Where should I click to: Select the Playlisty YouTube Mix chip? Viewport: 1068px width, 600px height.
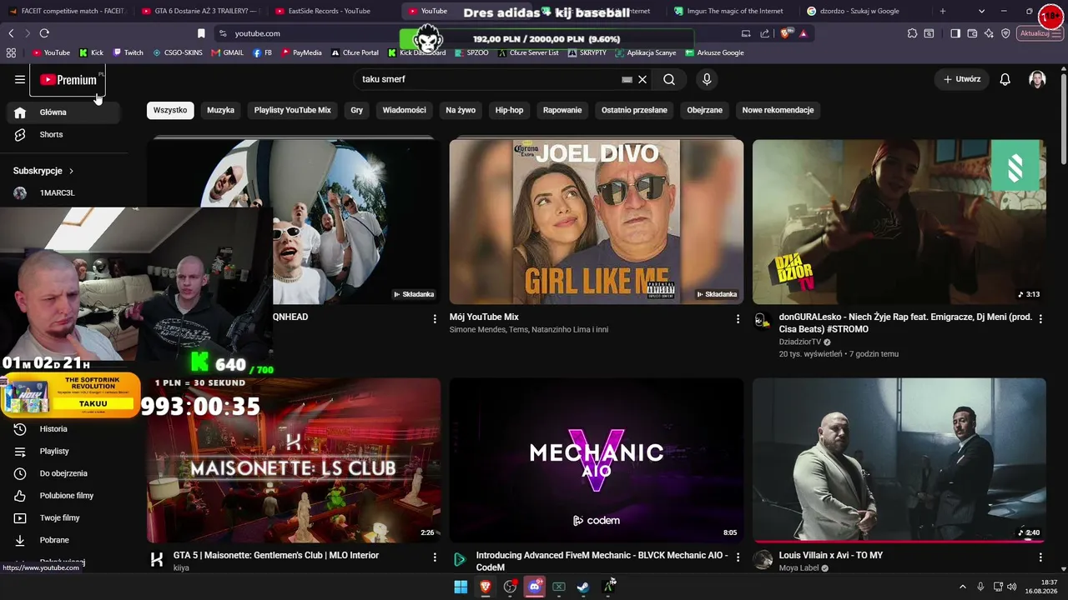tap(292, 110)
